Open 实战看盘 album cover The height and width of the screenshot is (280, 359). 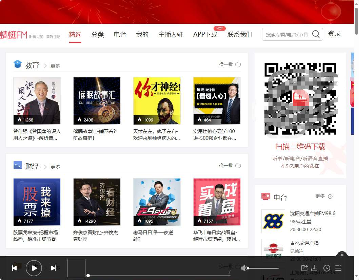point(217,202)
